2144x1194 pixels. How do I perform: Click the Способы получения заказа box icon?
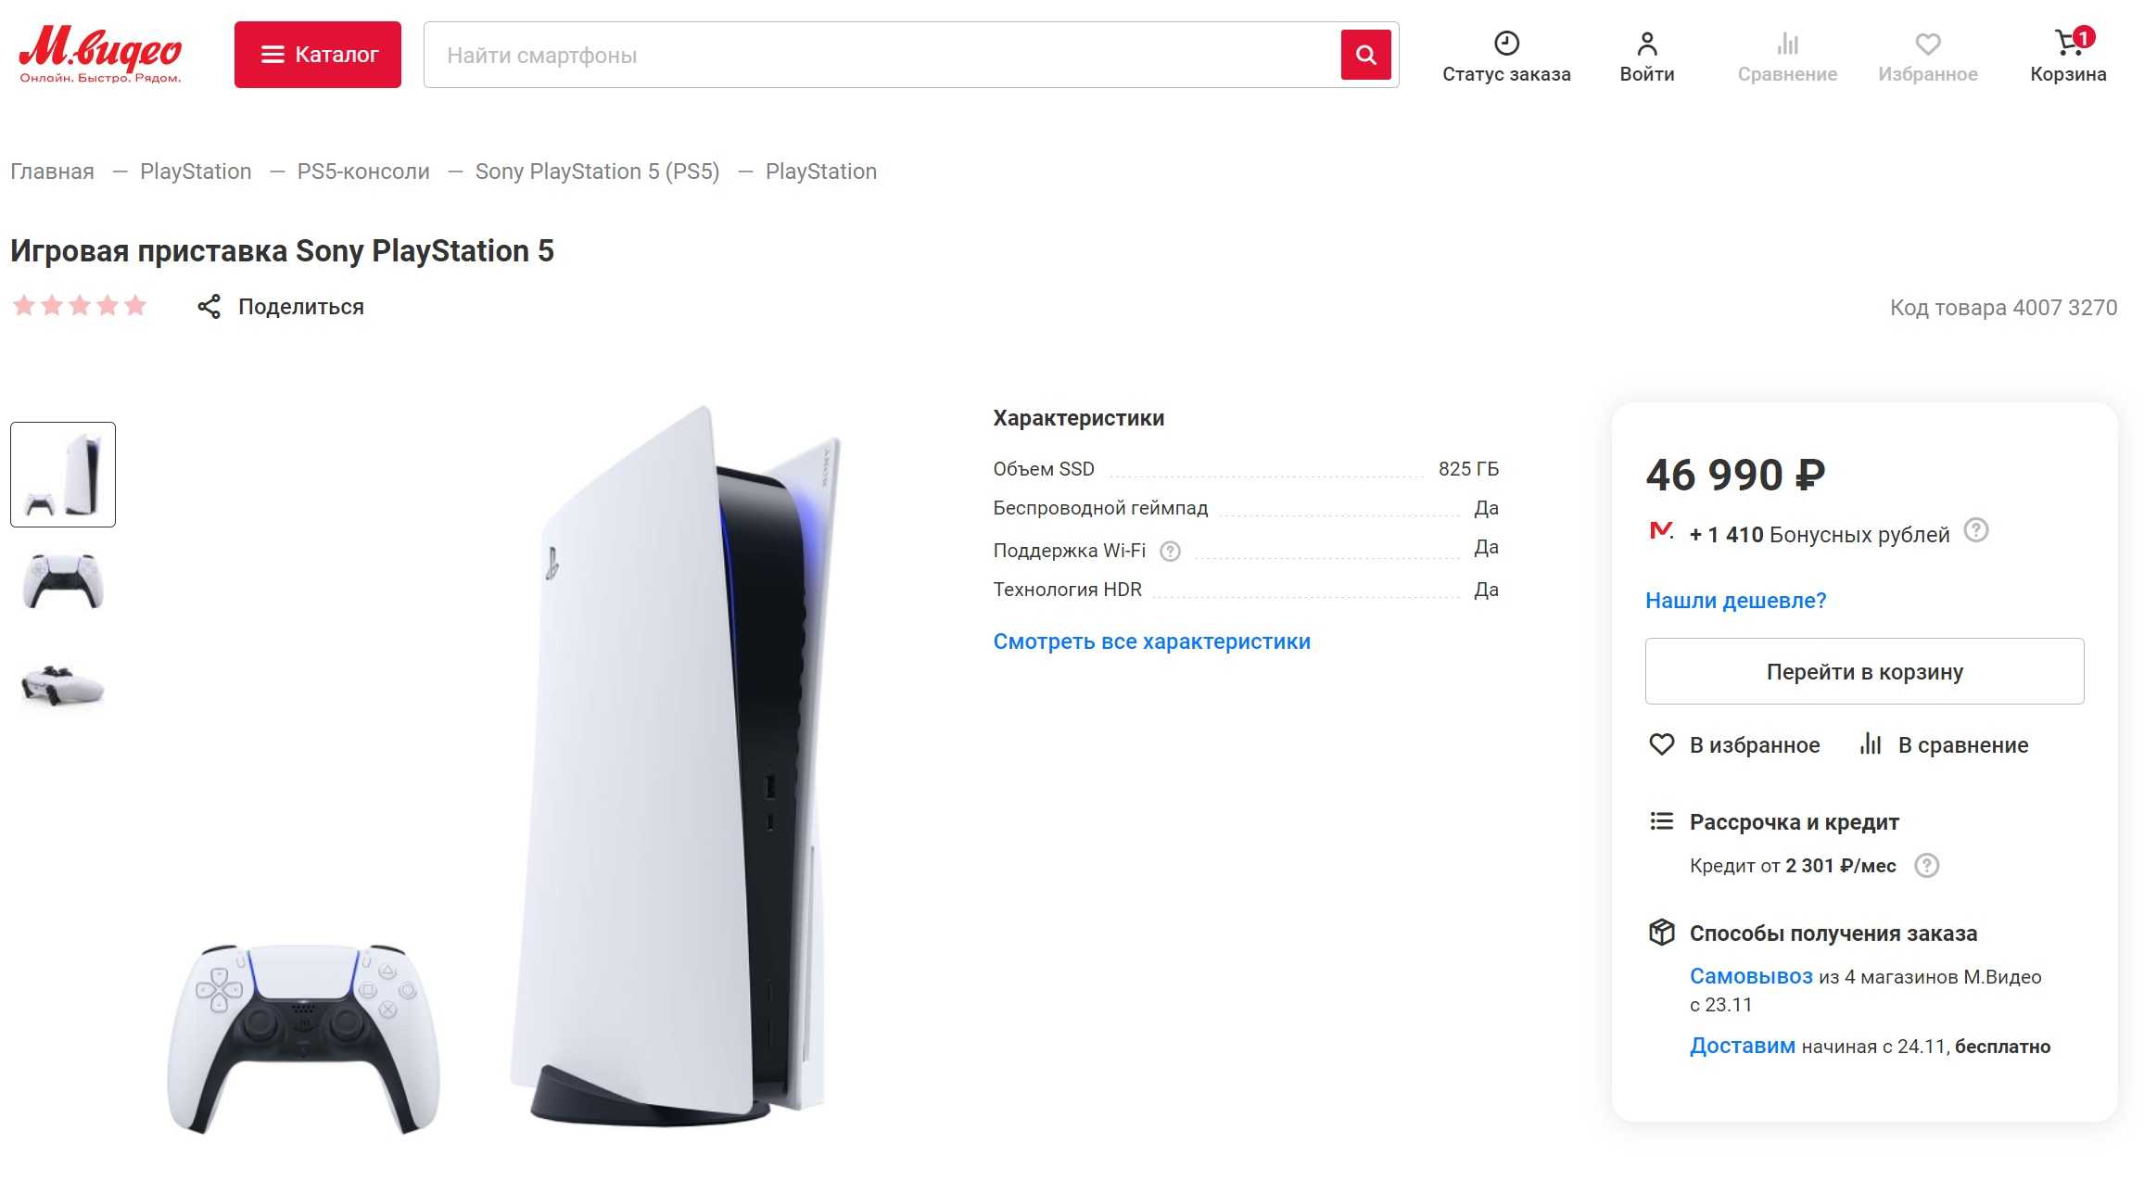pos(1662,932)
